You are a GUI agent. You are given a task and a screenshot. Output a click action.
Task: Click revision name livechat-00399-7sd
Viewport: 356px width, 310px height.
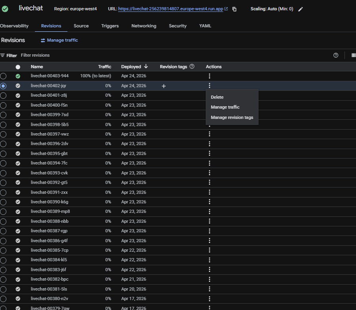(50, 115)
